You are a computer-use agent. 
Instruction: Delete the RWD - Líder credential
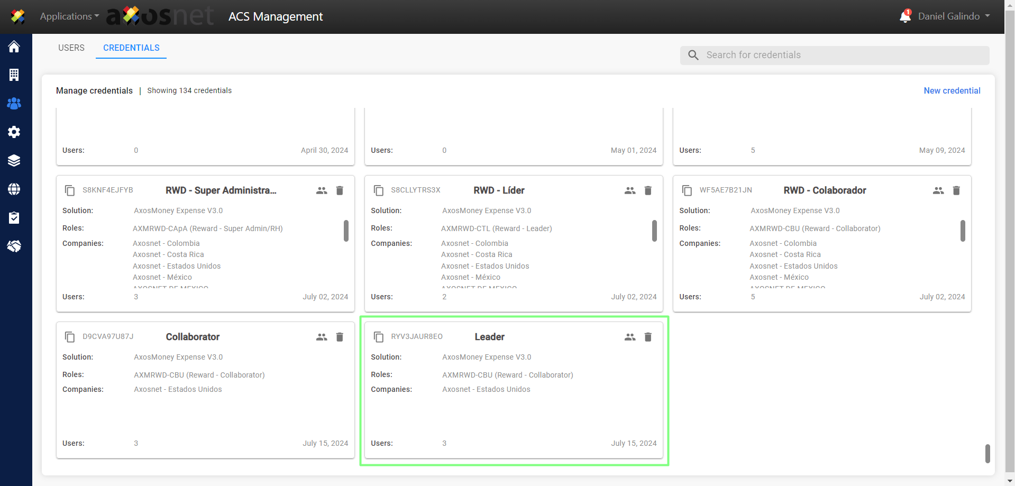(x=648, y=190)
